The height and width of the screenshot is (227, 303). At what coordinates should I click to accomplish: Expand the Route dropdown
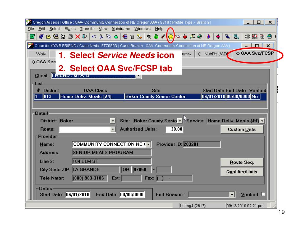pos(113,129)
